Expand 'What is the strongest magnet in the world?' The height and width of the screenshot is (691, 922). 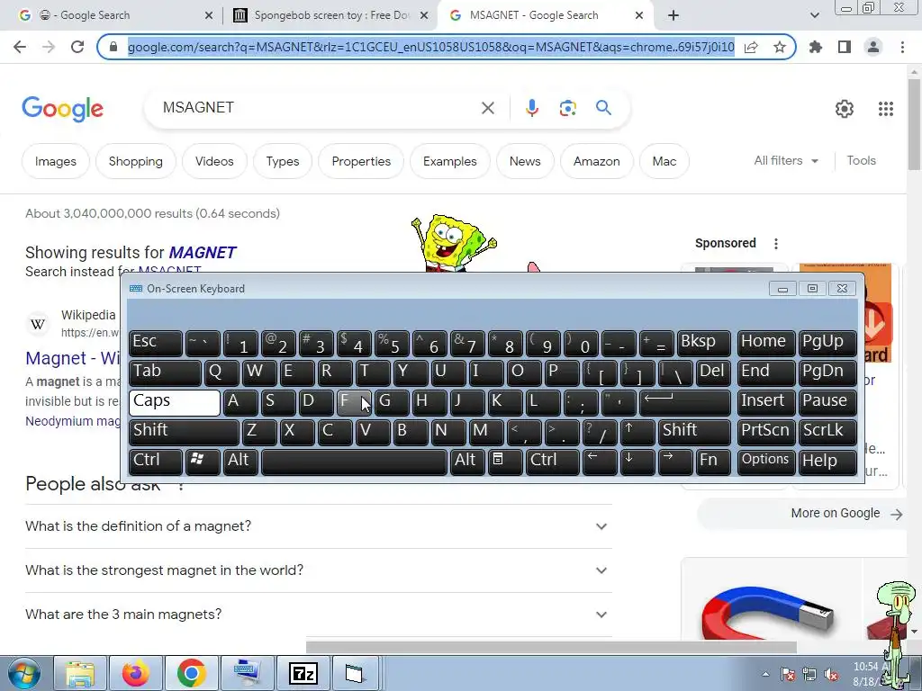point(318,570)
